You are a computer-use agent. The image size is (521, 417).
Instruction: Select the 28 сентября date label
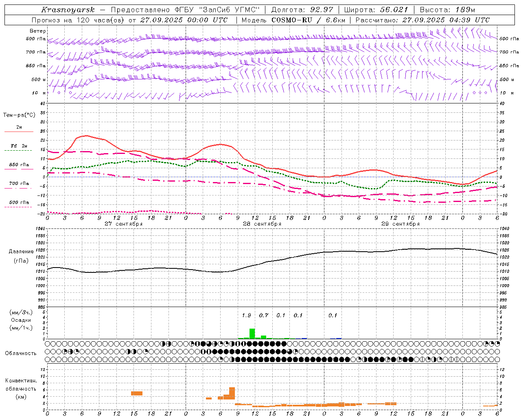[262, 224]
